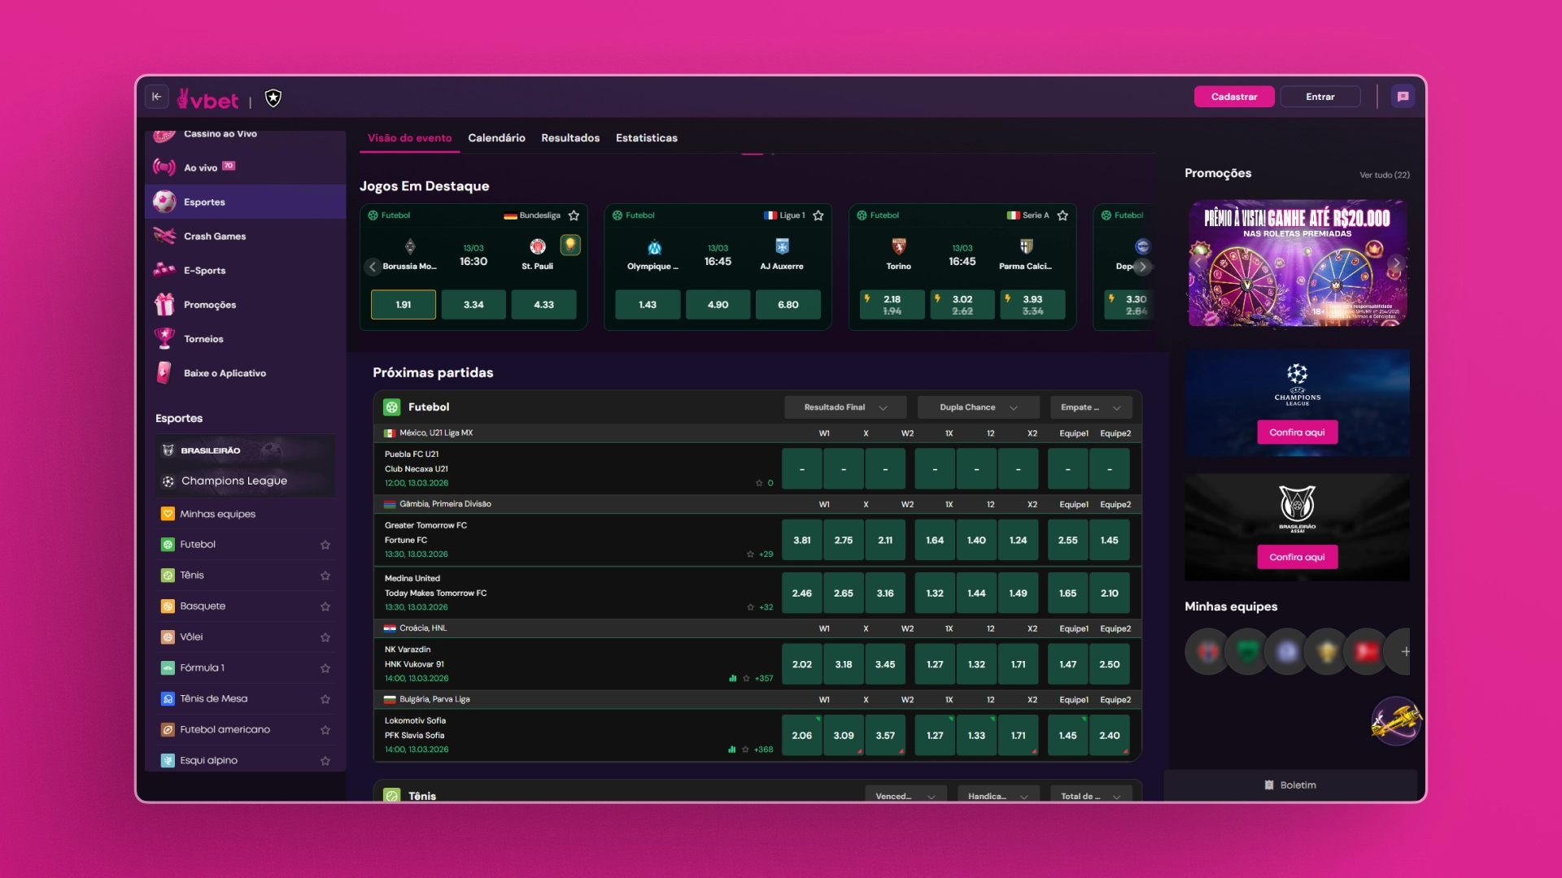Open the Estatísticas tab
The width and height of the screenshot is (1562, 878).
[646, 138]
